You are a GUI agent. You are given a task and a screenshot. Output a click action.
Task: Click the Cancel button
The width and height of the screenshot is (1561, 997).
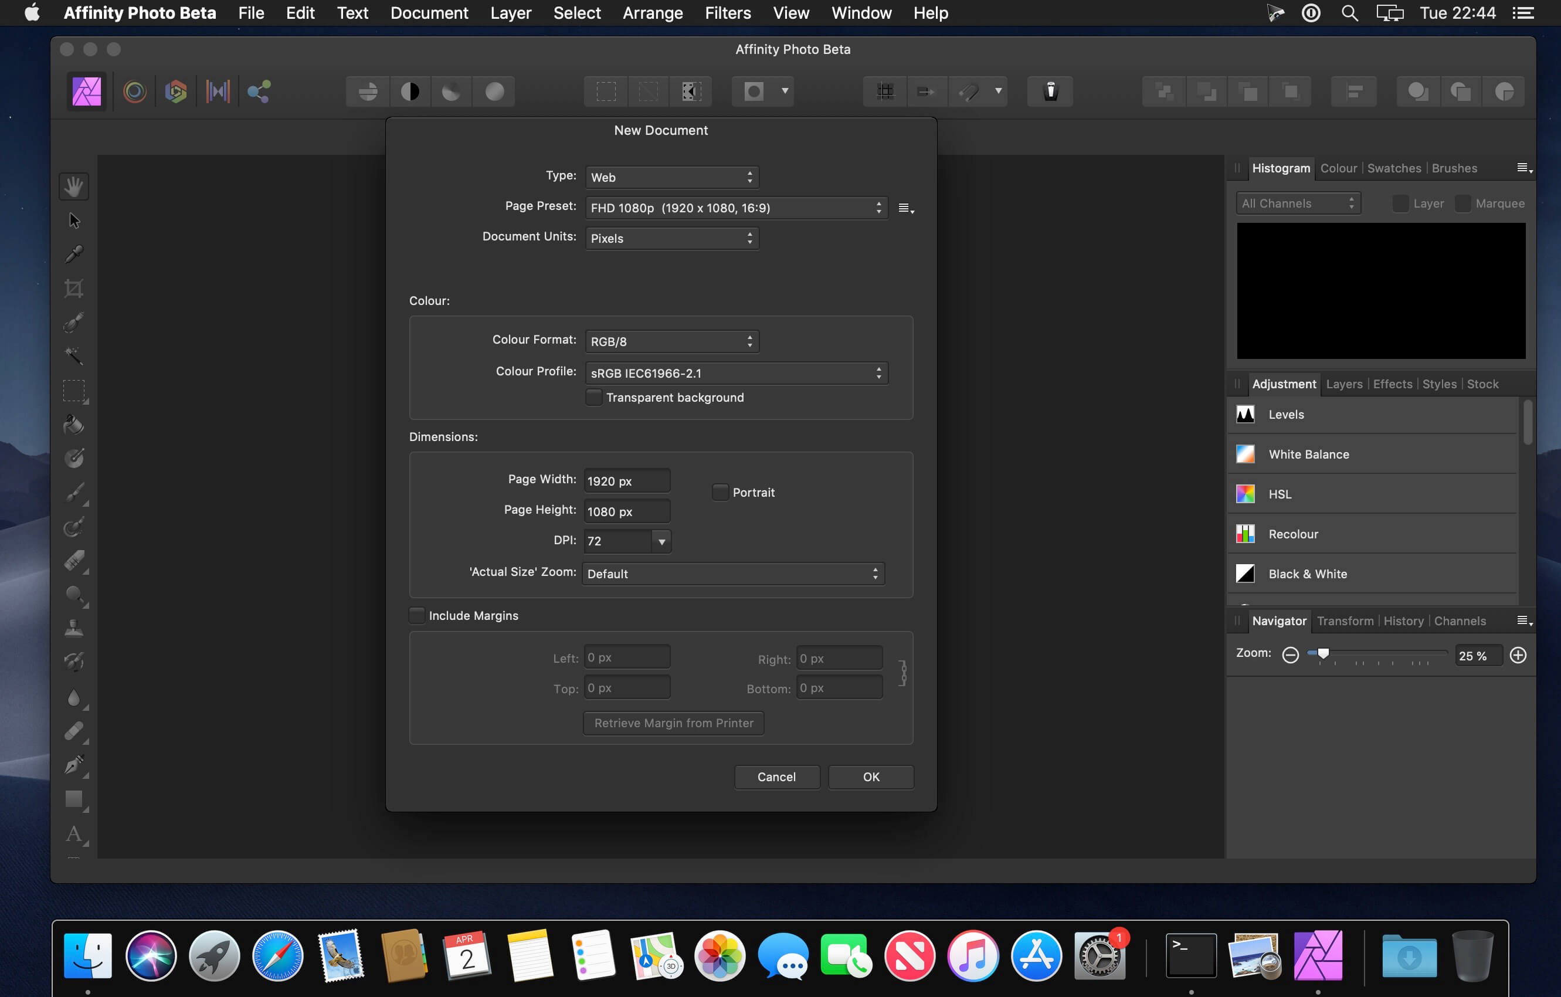[x=776, y=776]
